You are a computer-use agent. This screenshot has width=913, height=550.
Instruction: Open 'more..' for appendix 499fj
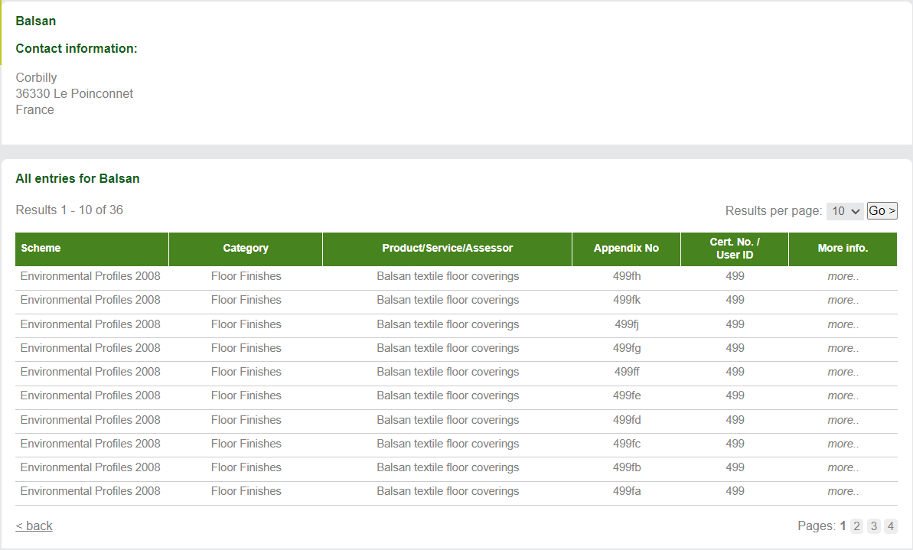(843, 325)
